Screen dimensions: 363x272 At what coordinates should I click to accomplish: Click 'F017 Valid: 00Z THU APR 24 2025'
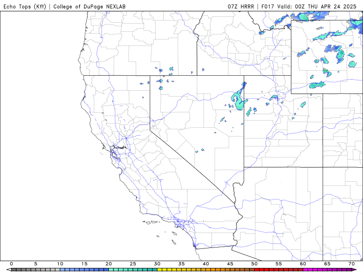click(309, 6)
